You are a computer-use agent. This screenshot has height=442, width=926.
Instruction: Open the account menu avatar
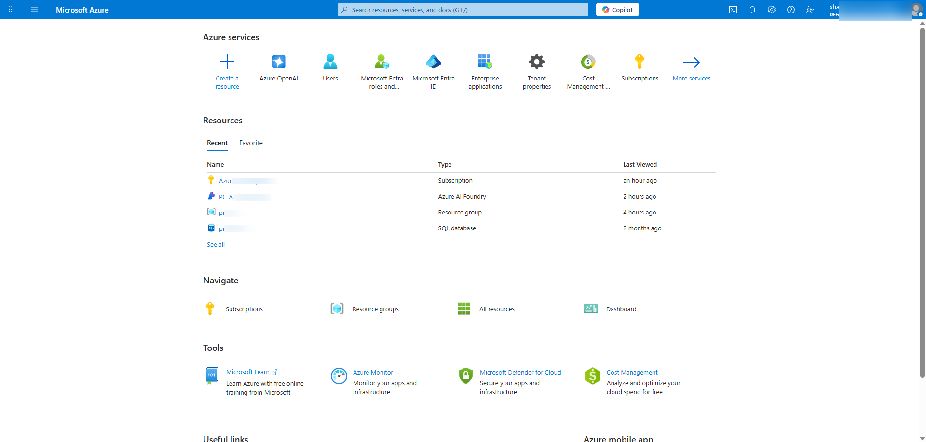[x=916, y=10]
